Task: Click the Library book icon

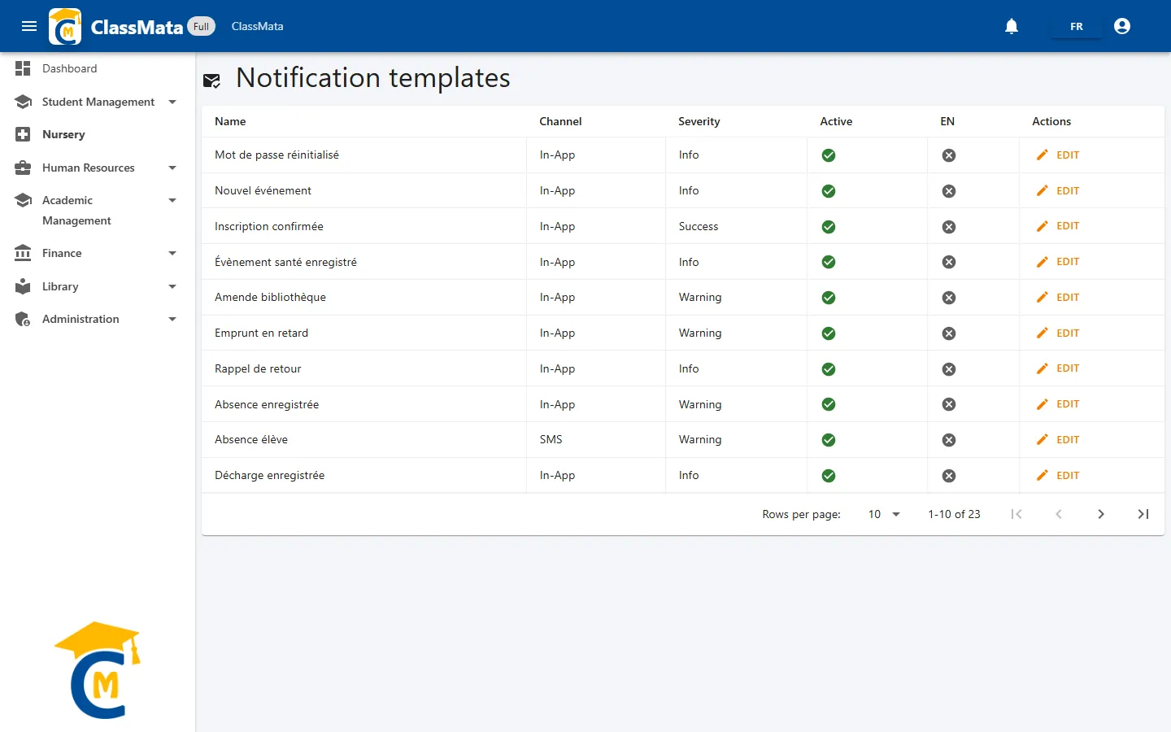Action: pyautogui.click(x=23, y=286)
